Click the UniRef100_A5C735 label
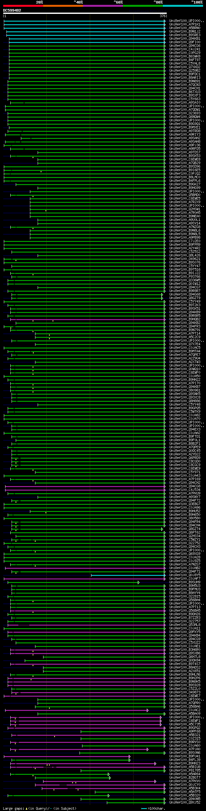 (x=185, y=724)
